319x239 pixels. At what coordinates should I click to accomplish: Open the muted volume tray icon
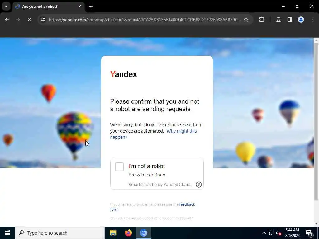coord(279,233)
